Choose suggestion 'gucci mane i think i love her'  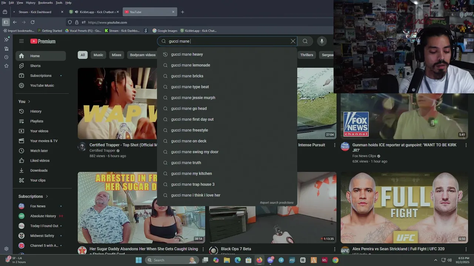tap(227, 195)
